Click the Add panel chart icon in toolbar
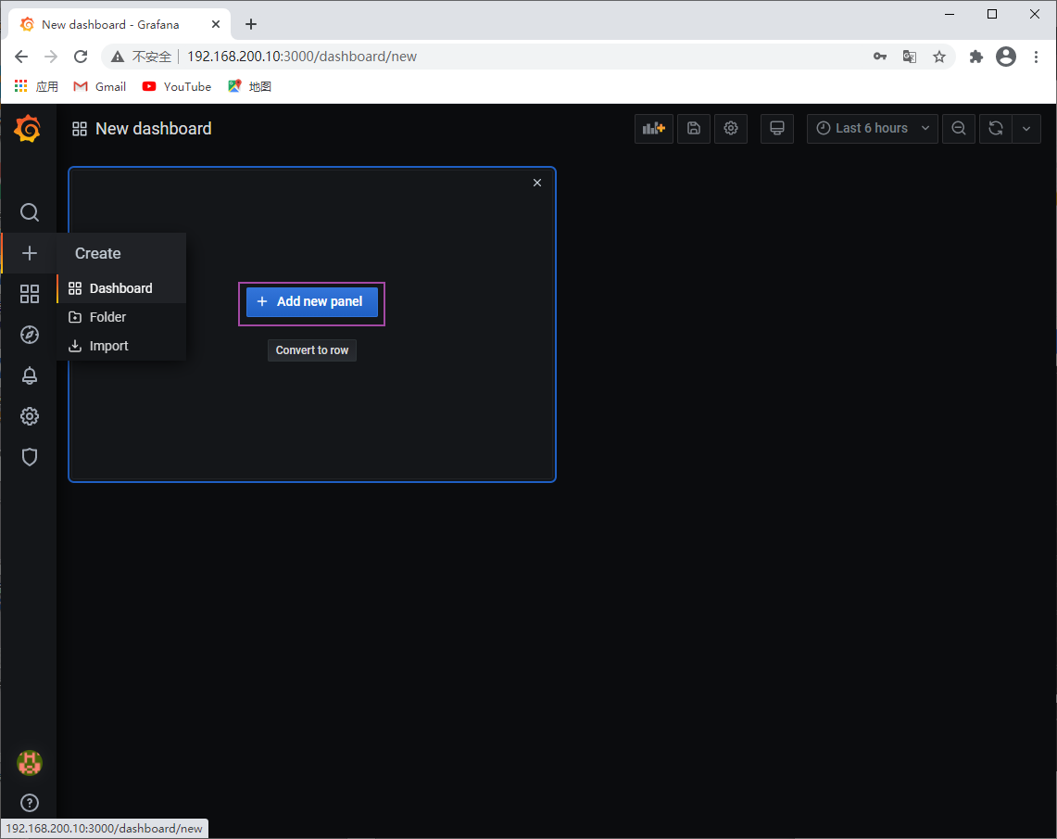Viewport: 1057px width, 839px height. pyautogui.click(x=654, y=128)
